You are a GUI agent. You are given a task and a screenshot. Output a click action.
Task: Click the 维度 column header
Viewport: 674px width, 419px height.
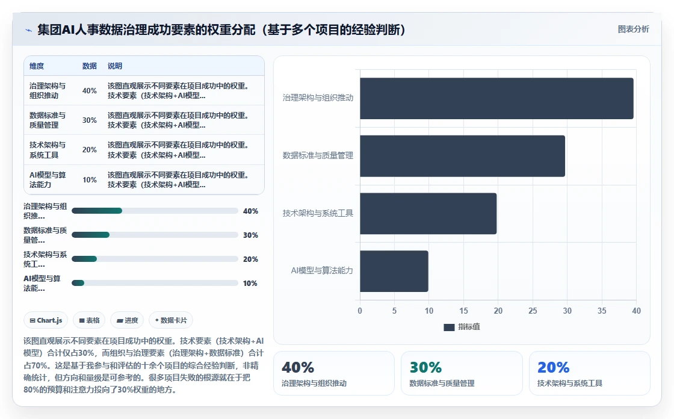pyautogui.click(x=37, y=66)
